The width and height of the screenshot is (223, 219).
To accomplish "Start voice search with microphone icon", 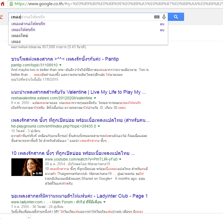I will click(x=164, y=17).
